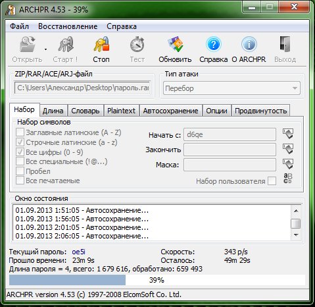
Task: Open the Файл menu
Action: pos(20,26)
